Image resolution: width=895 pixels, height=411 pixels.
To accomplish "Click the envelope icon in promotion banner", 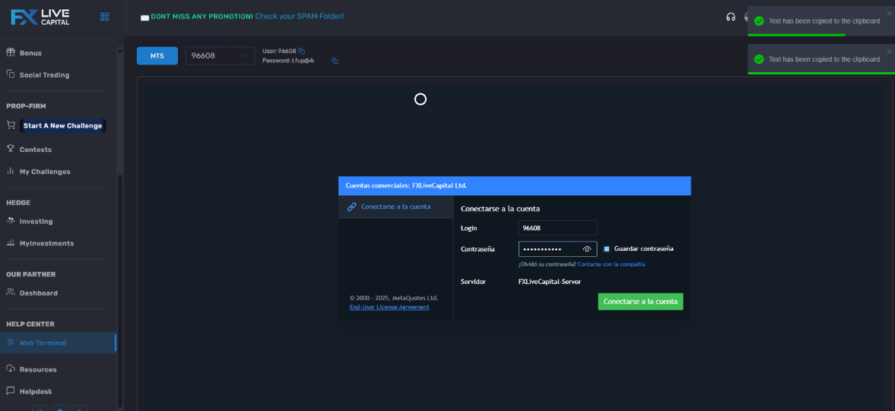I will [145, 17].
